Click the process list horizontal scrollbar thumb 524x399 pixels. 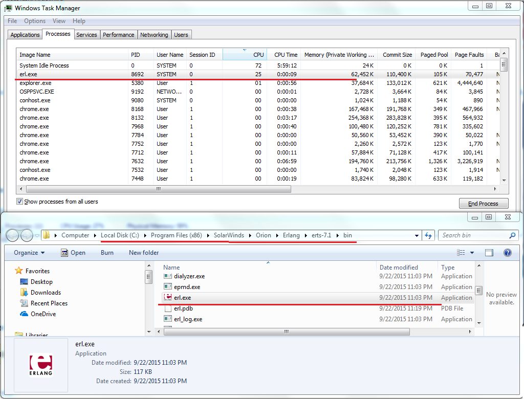[159, 189]
